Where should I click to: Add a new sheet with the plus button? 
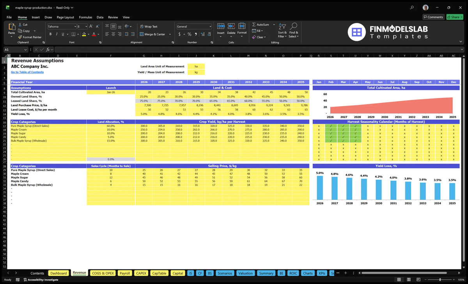(346, 273)
